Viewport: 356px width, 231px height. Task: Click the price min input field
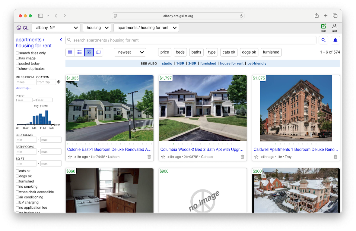[25, 100]
